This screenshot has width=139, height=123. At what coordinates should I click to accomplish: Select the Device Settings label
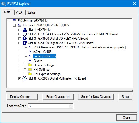[x=44, y=65]
